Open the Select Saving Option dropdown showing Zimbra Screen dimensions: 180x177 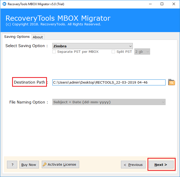point(92,46)
